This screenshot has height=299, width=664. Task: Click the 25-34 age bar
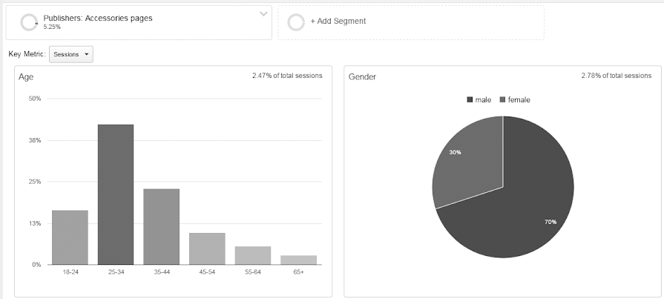[116, 194]
